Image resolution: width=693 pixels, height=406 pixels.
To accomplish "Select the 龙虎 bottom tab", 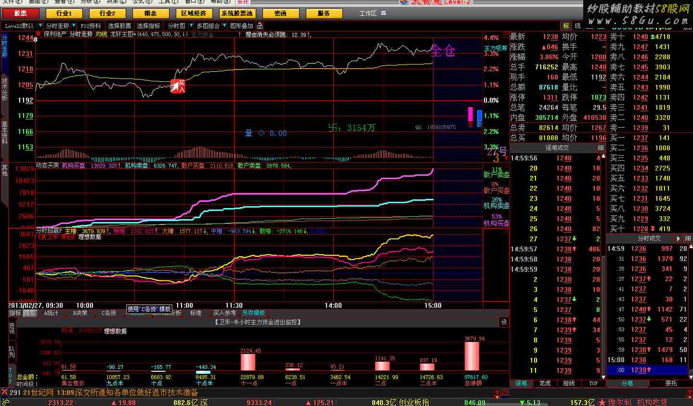I will pos(545,383).
